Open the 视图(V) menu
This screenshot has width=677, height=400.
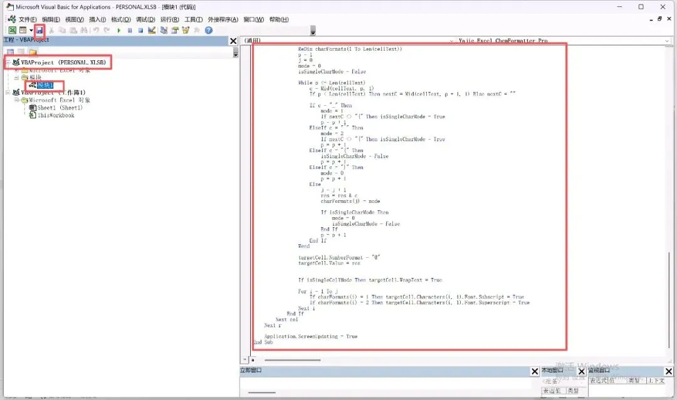74,19
